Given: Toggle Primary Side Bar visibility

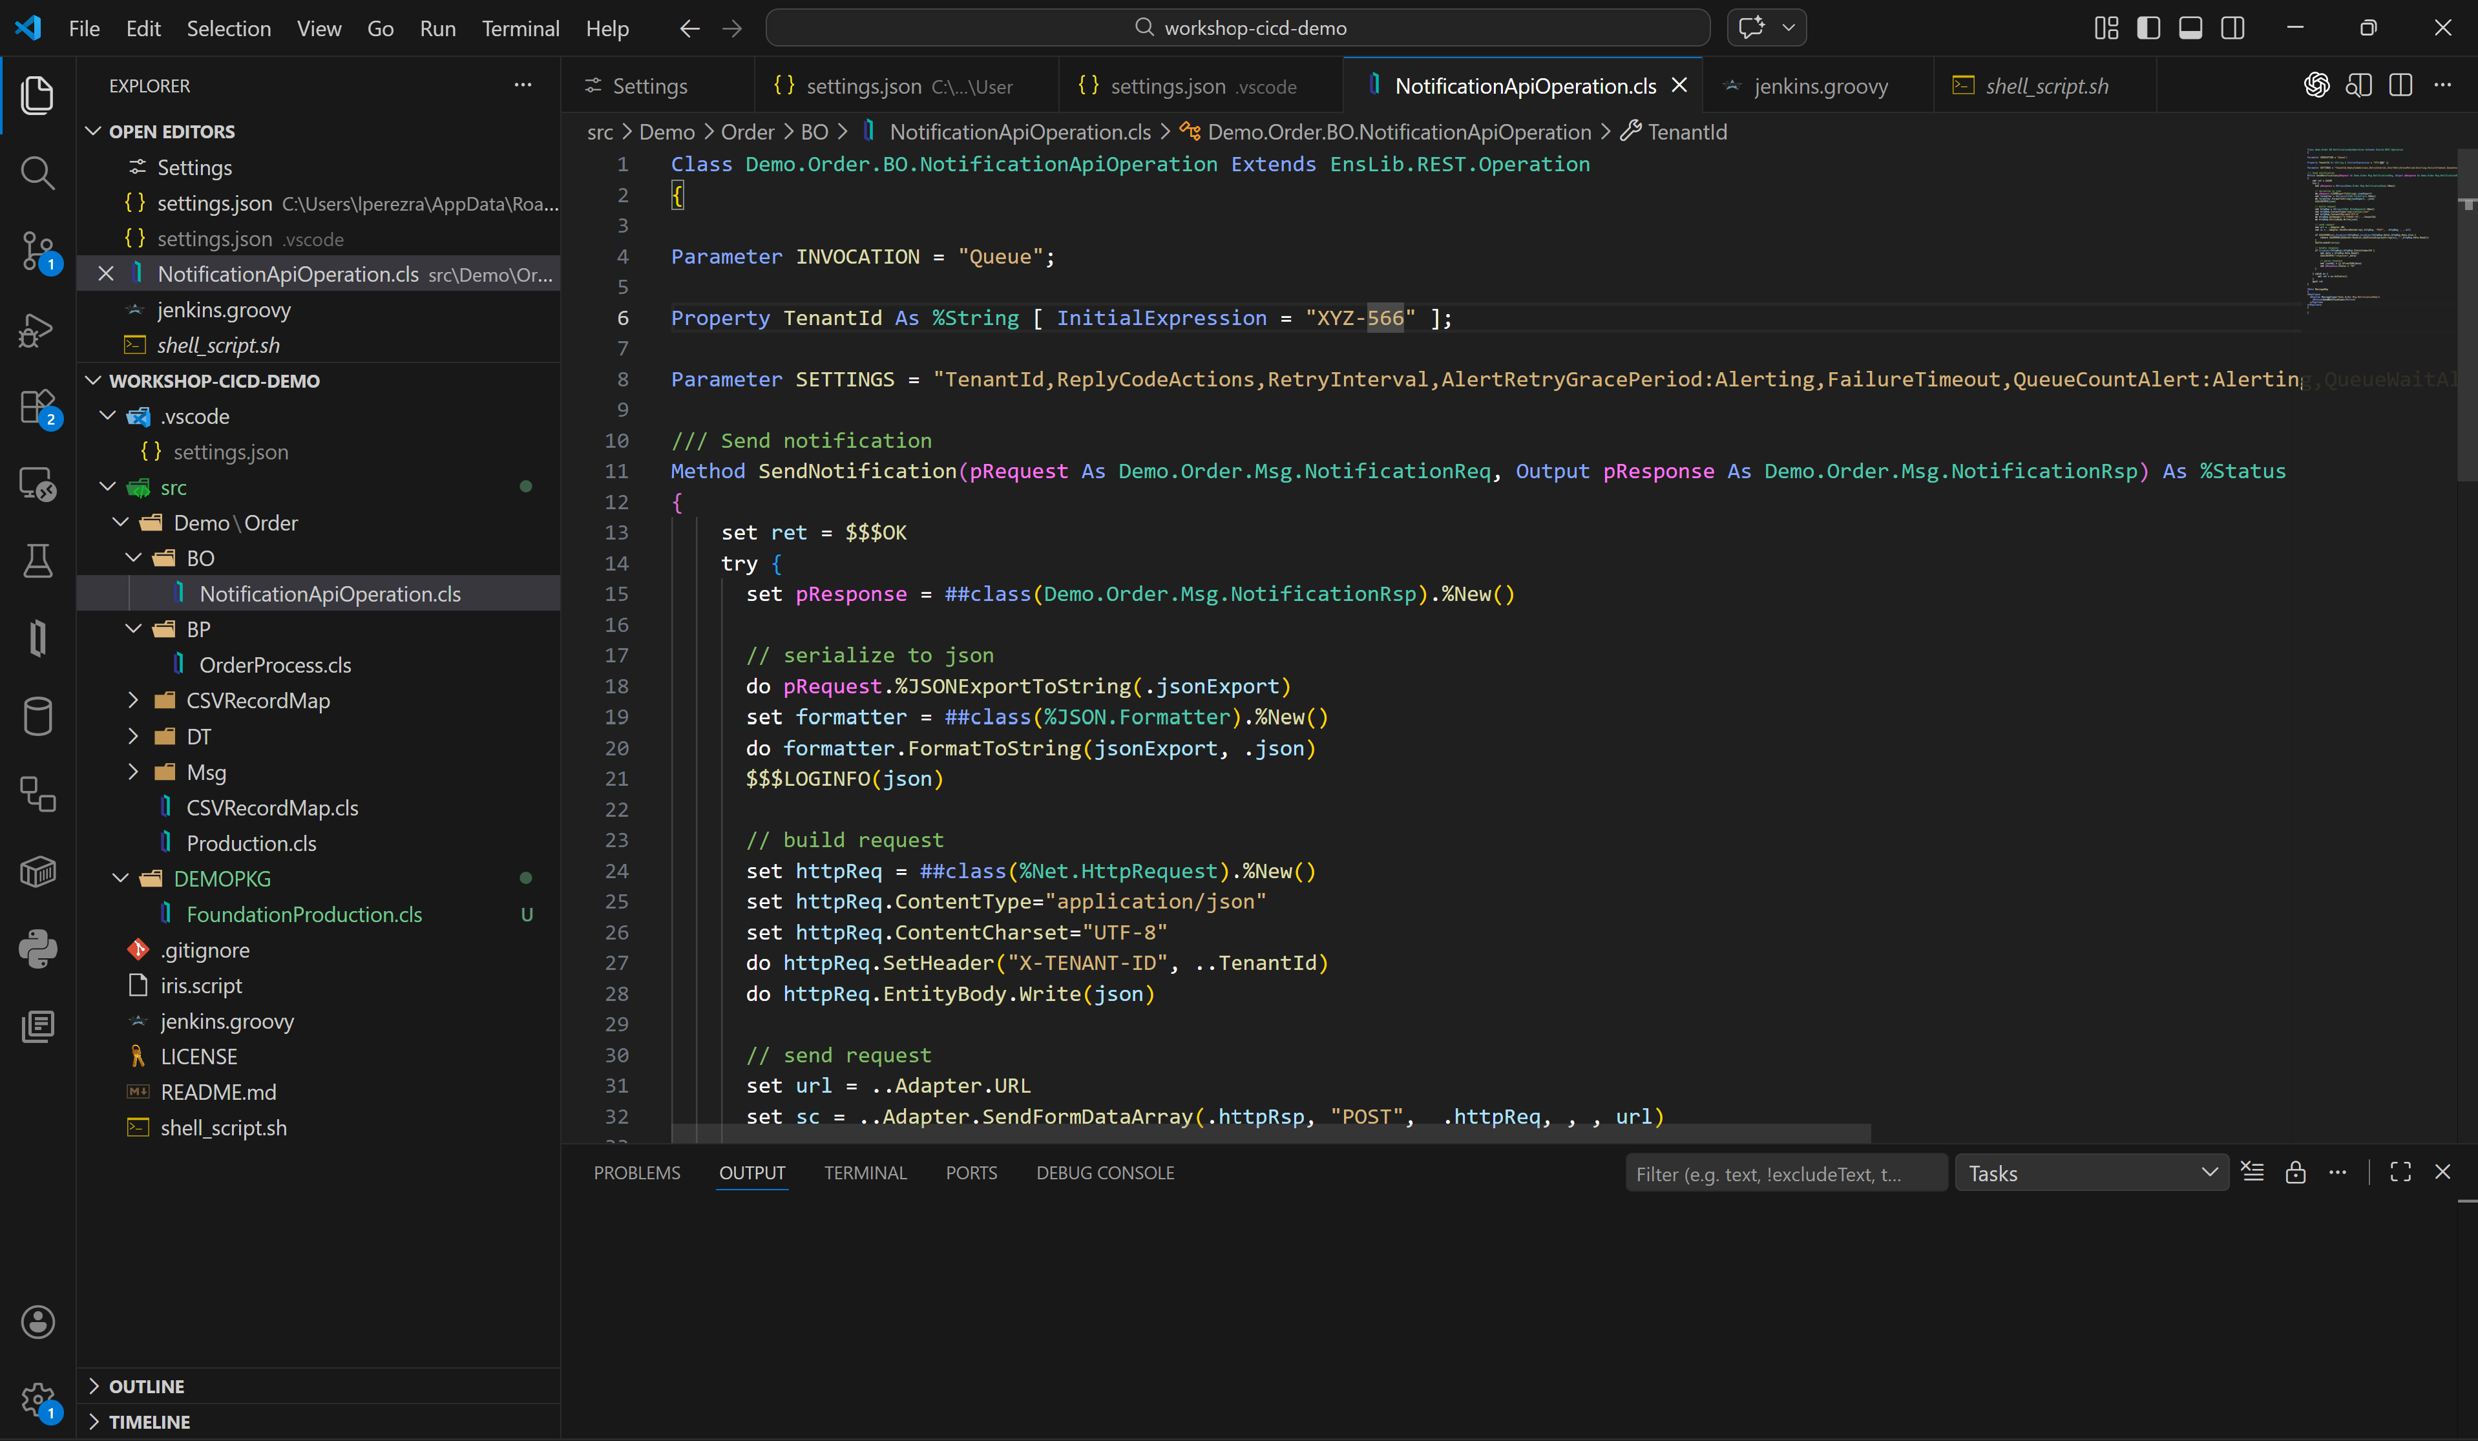Looking at the screenshot, I should (x=2148, y=28).
